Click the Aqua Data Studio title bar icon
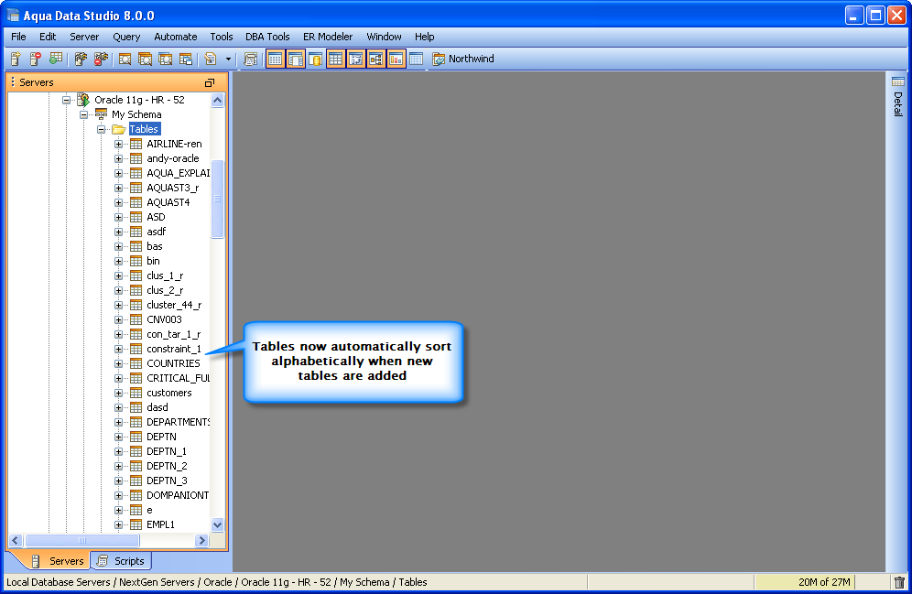Screen dimensions: 912x594 coord(13,16)
